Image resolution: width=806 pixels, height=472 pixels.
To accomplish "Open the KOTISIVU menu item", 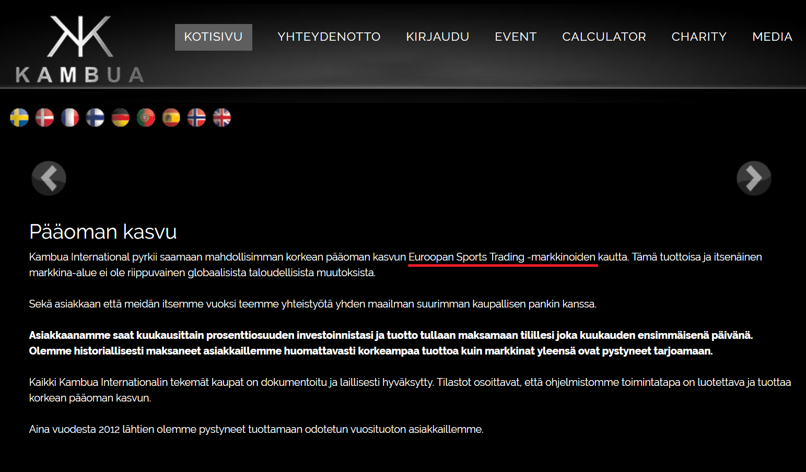I will pyautogui.click(x=214, y=37).
